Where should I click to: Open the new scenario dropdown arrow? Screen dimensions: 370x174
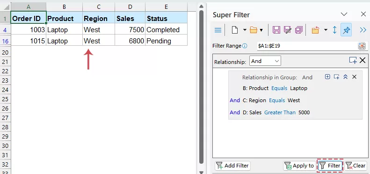[x=245, y=30]
